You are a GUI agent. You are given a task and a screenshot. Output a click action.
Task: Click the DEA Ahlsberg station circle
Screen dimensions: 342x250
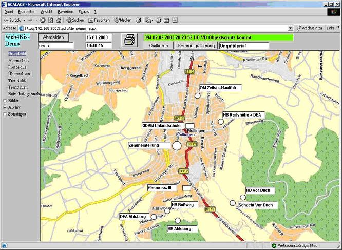coord(154,217)
